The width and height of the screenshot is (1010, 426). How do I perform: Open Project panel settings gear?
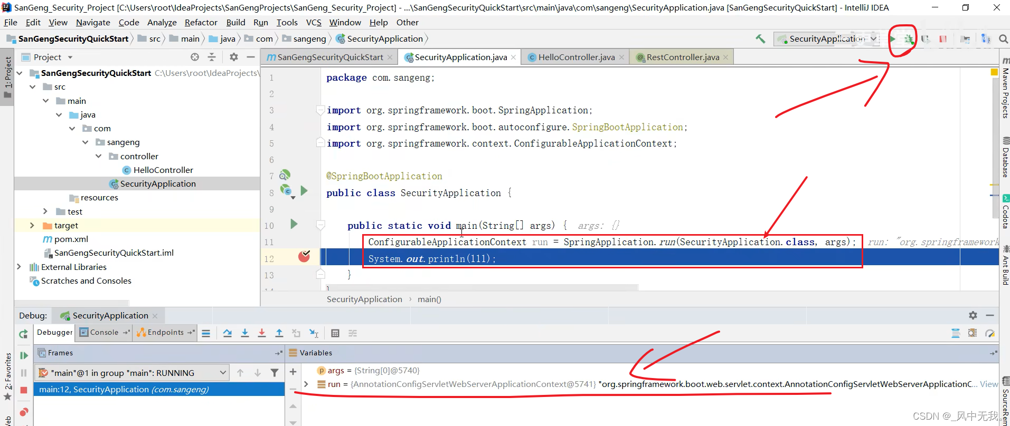point(234,57)
